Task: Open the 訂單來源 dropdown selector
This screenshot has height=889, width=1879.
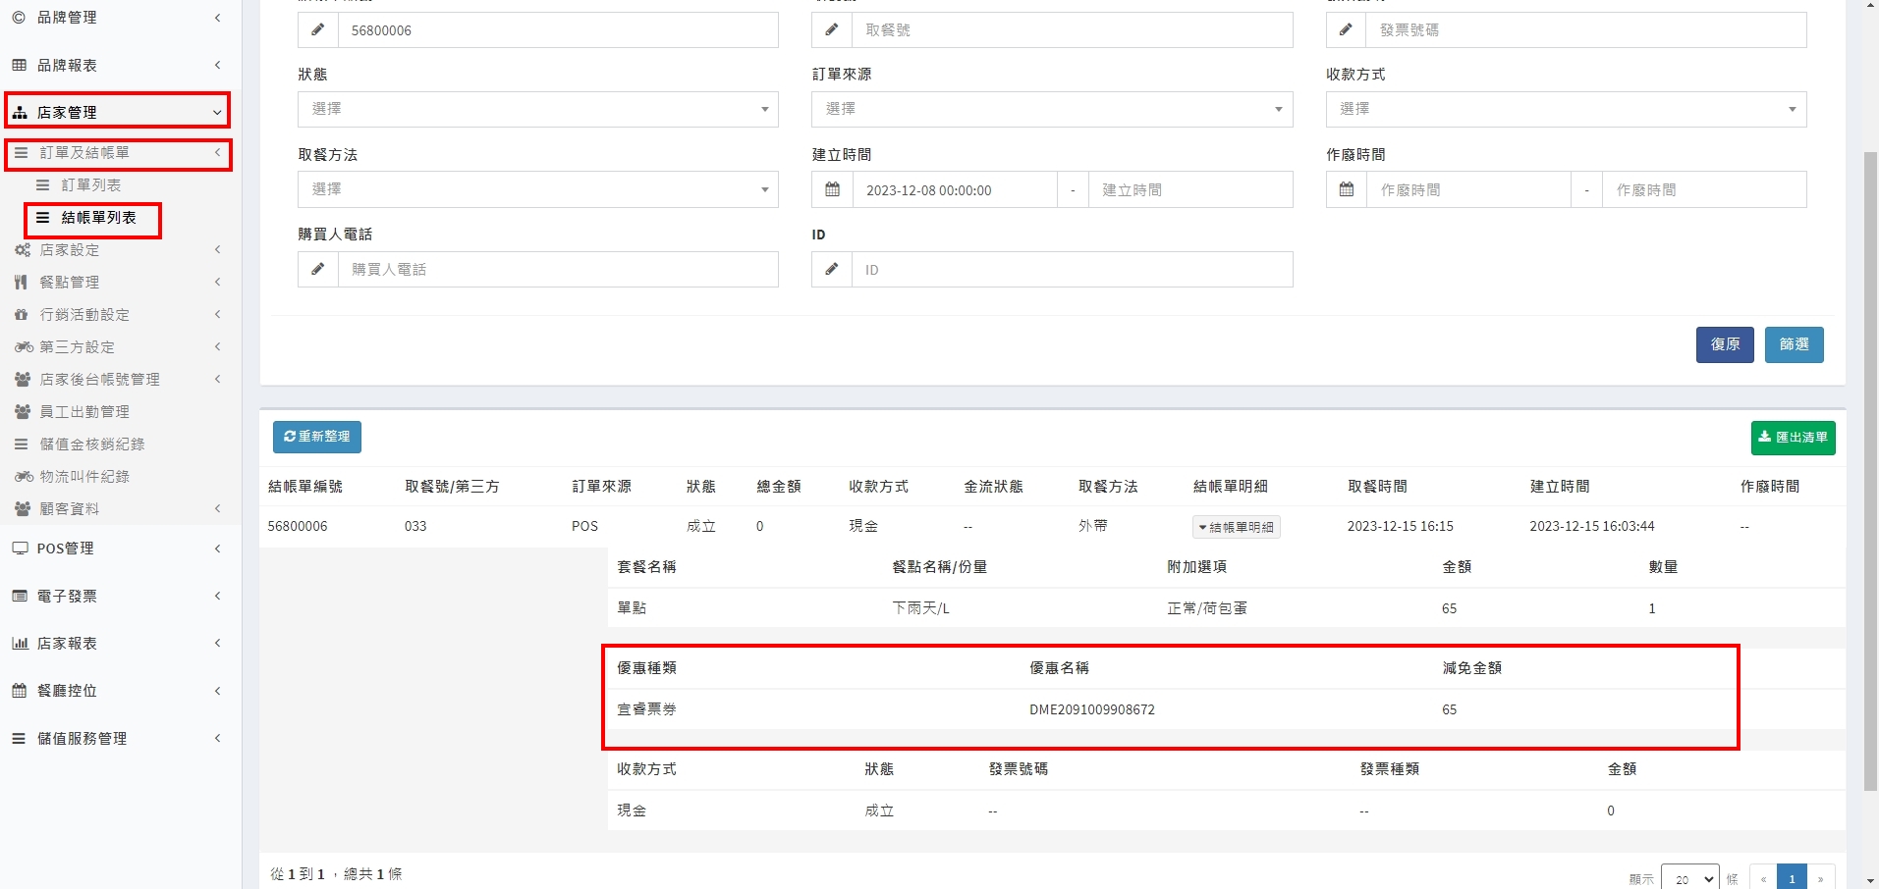Action: [1051, 109]
